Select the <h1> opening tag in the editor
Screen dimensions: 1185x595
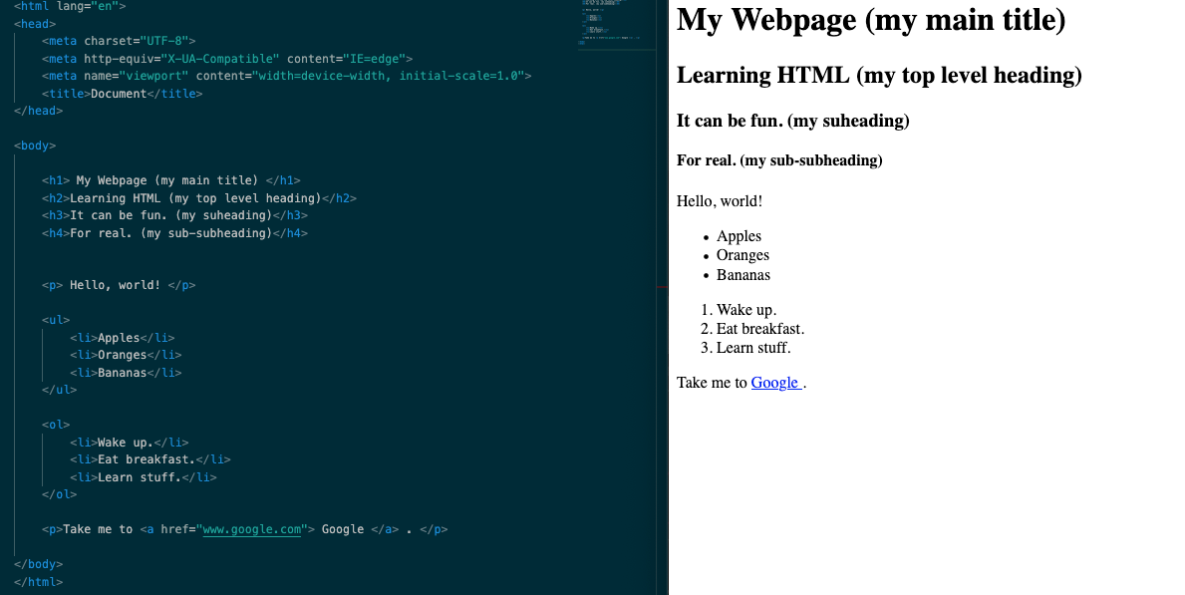click(53, 180)
